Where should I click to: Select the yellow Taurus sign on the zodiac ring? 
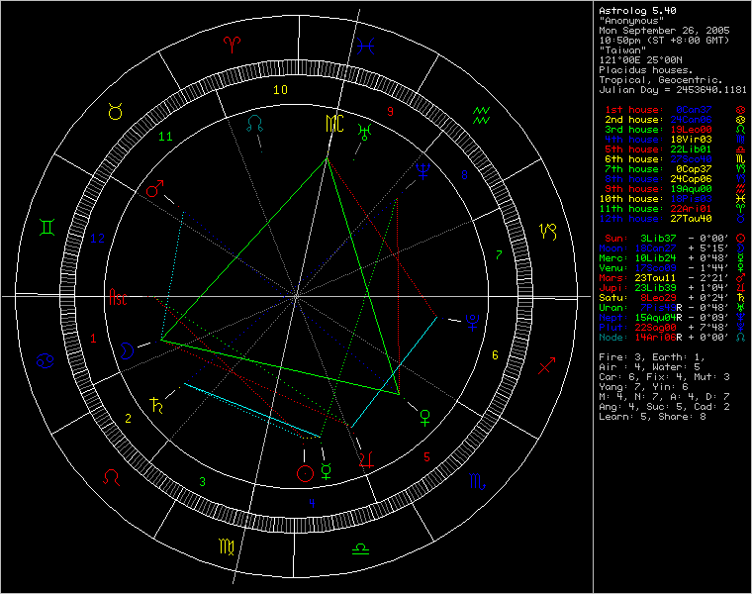[x=116, y=113]
